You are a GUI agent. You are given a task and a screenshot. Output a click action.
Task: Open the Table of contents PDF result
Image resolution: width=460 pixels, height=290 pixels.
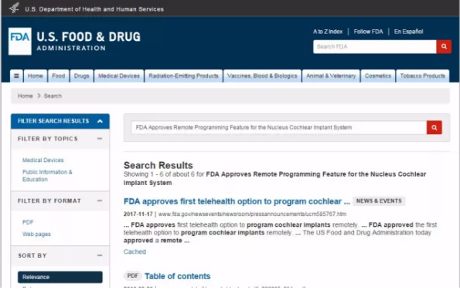(178, 276)
